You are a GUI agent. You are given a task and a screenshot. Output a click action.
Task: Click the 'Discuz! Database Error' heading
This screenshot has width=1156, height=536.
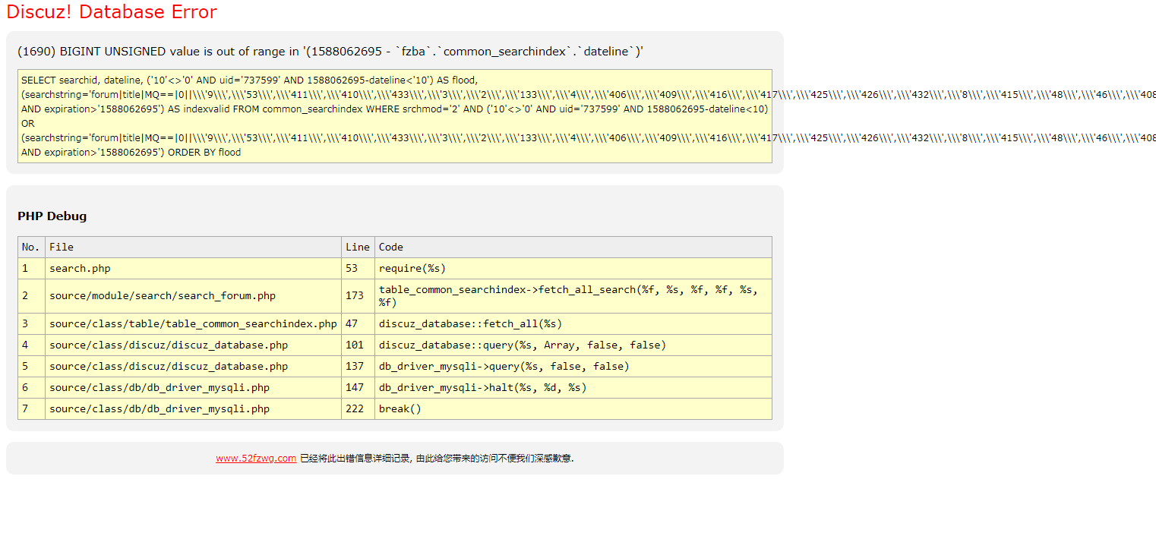pyautogui.click(x=112, y=12)
